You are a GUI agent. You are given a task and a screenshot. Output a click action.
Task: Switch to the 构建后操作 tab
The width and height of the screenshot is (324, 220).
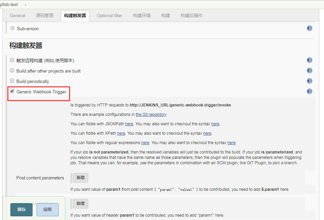[x=191, y=15]
